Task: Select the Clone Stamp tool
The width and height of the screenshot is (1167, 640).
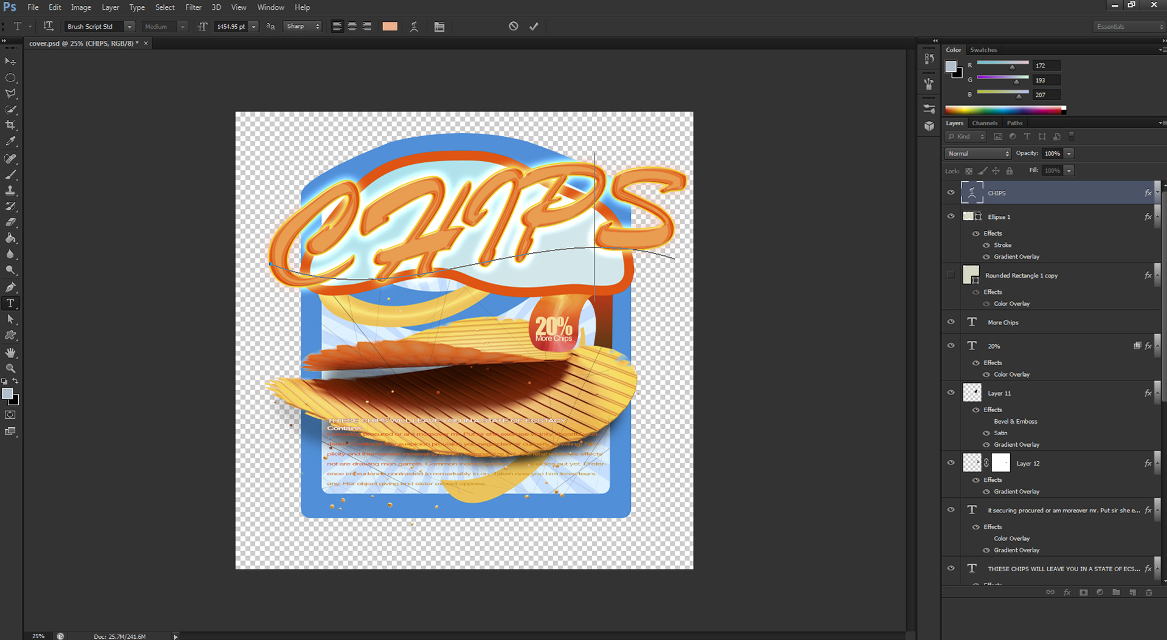Action: coord(10,190)
